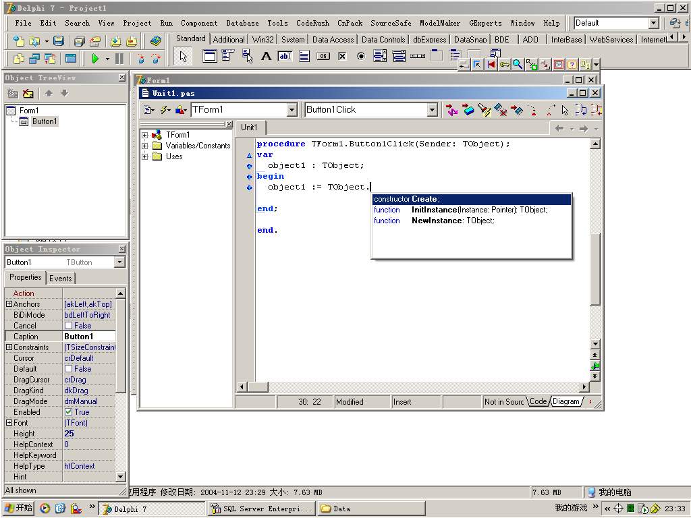Open the Button1Click method dropdown
Image resolution: width=691 pixels, height=518 pixels.
point(433,110)
